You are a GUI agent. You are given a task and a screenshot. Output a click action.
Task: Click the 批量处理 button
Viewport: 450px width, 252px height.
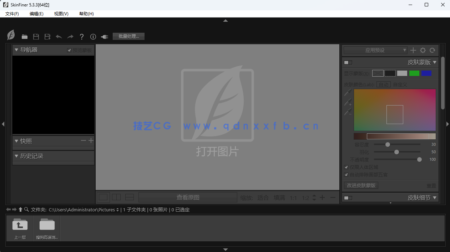click(x=128, y=36)
